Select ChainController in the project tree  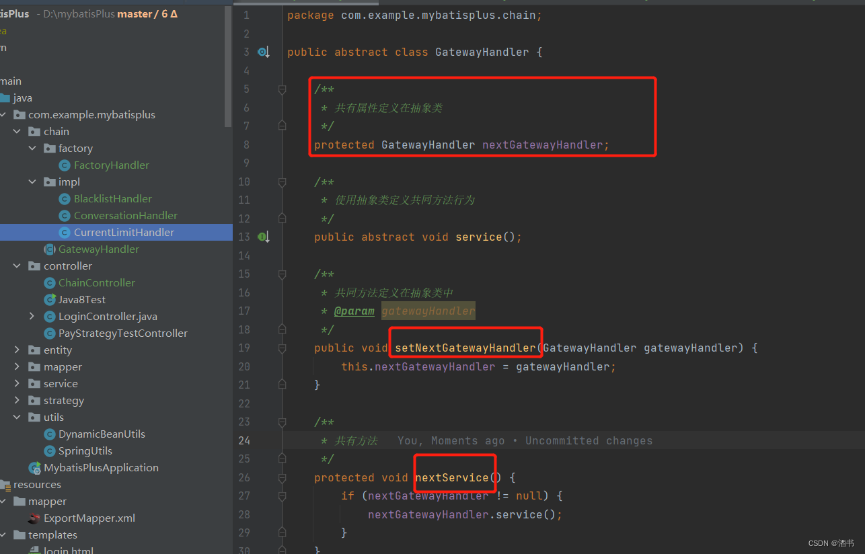97,283
